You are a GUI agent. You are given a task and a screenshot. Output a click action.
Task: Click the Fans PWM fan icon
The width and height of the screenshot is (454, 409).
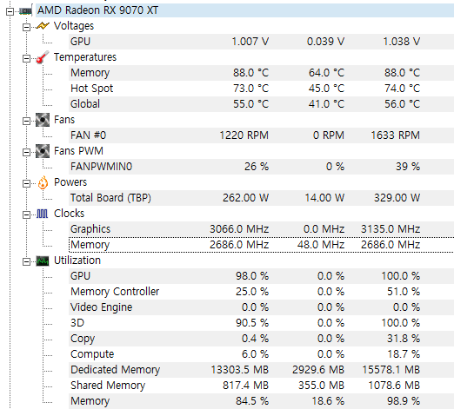pos(43,151)
